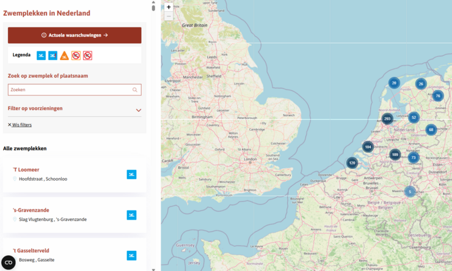Click the Zoeken search input field
Image resolution: width=452 pixels, height=271 pixels.
point(75,90)
